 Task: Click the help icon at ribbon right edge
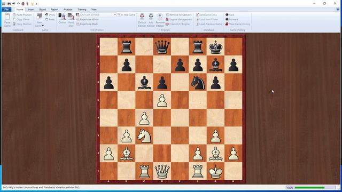point(338,10)
